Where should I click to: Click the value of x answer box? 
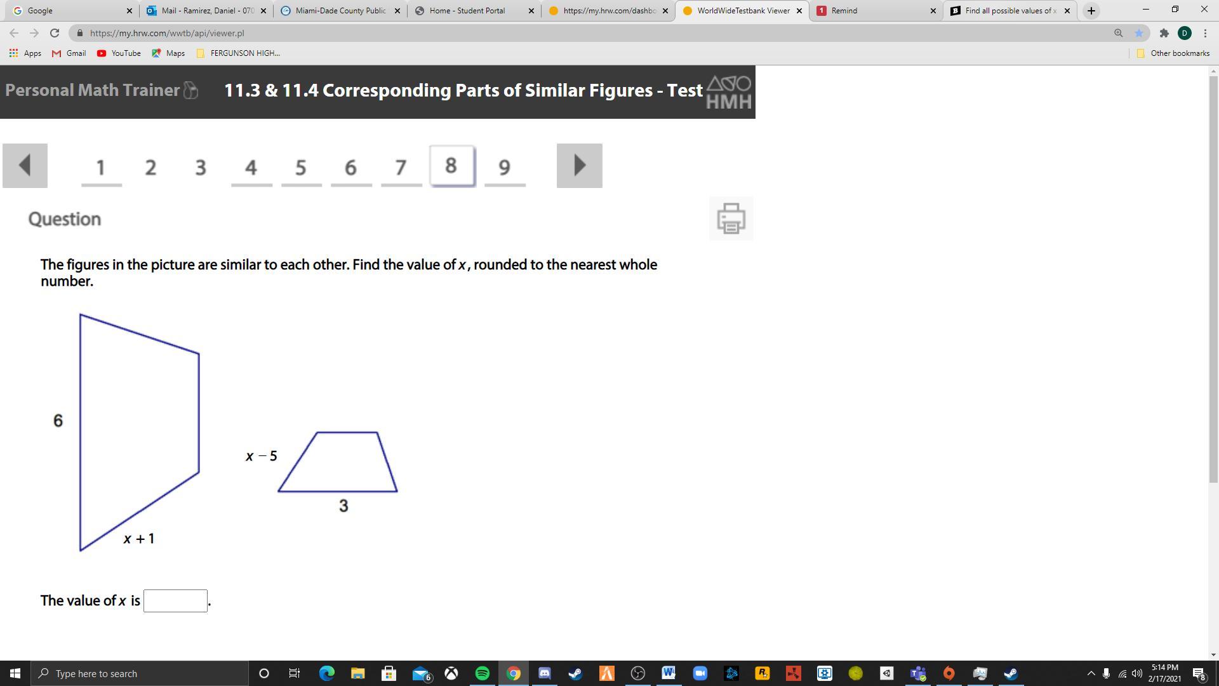click(175, 601)
